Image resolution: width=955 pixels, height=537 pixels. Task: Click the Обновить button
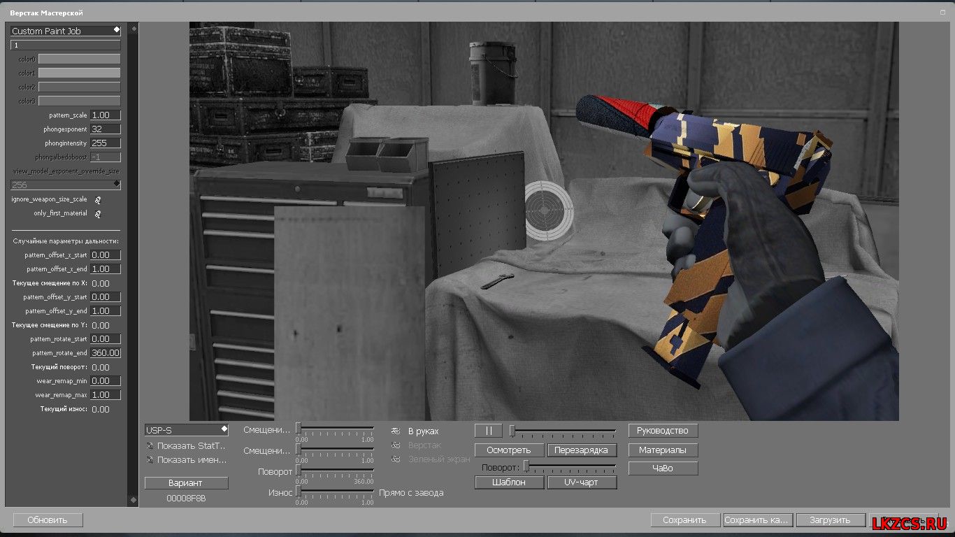[x=48, y=520]
